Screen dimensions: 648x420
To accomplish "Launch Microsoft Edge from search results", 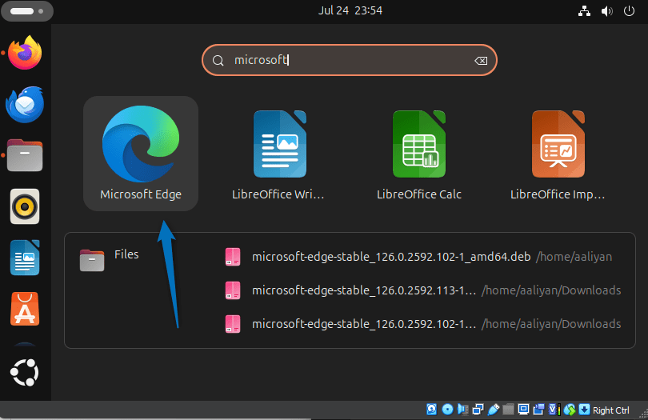I will coord(141,154).
